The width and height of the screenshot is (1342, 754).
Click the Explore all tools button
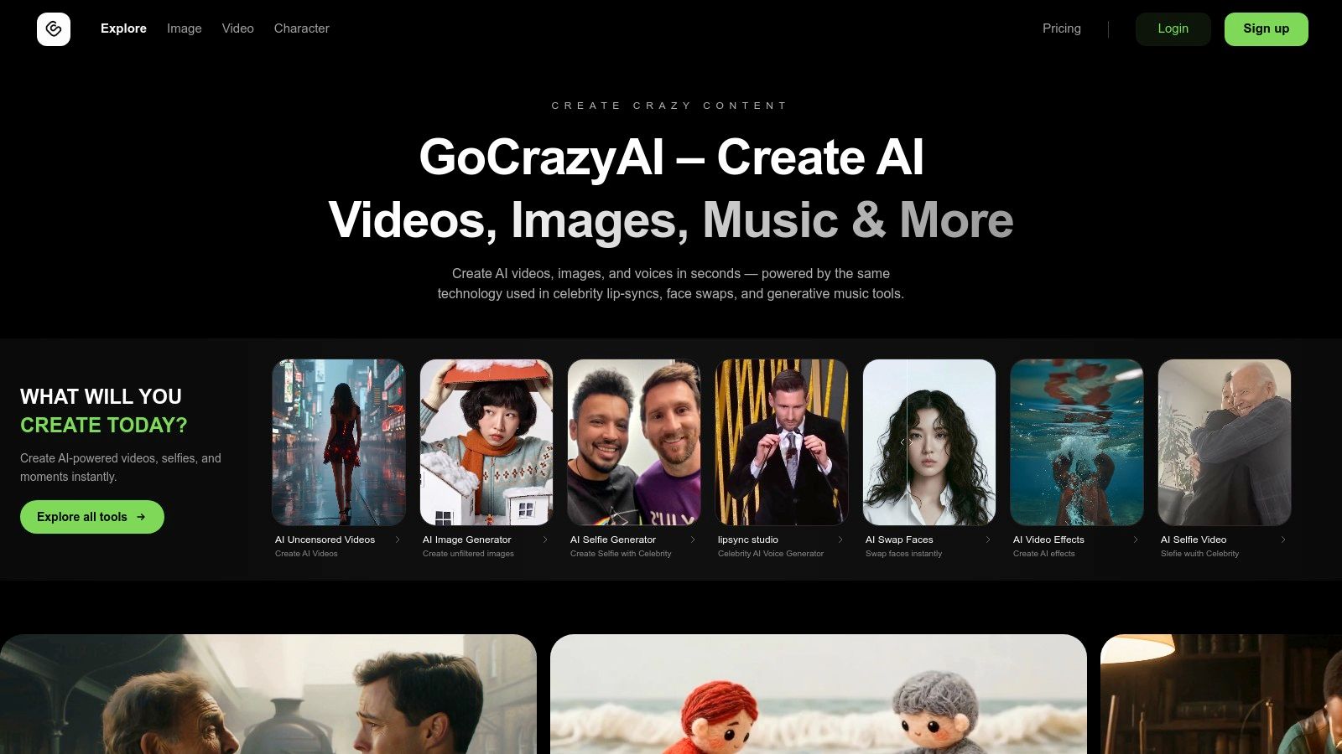[91, 517]
